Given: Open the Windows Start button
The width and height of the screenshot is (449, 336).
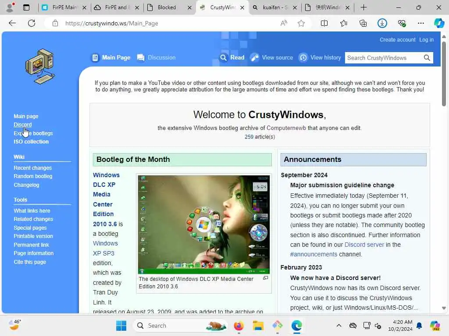Looking at the screenshot, I should coord(121,325).
